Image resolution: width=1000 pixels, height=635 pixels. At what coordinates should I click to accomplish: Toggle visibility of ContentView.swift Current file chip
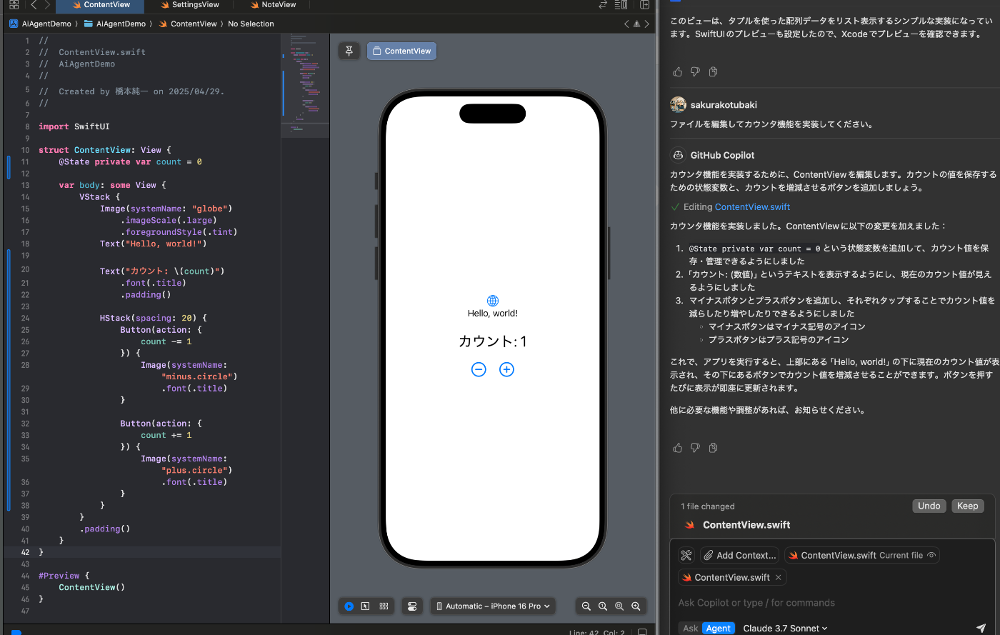click(x=931, y=555)
